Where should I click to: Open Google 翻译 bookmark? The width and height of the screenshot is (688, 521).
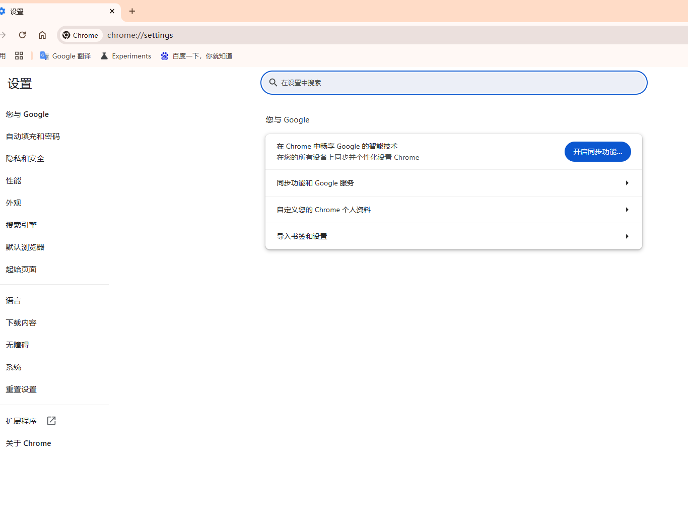pos(65,56)
